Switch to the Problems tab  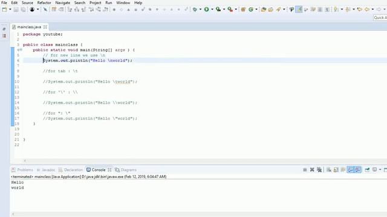22,170
